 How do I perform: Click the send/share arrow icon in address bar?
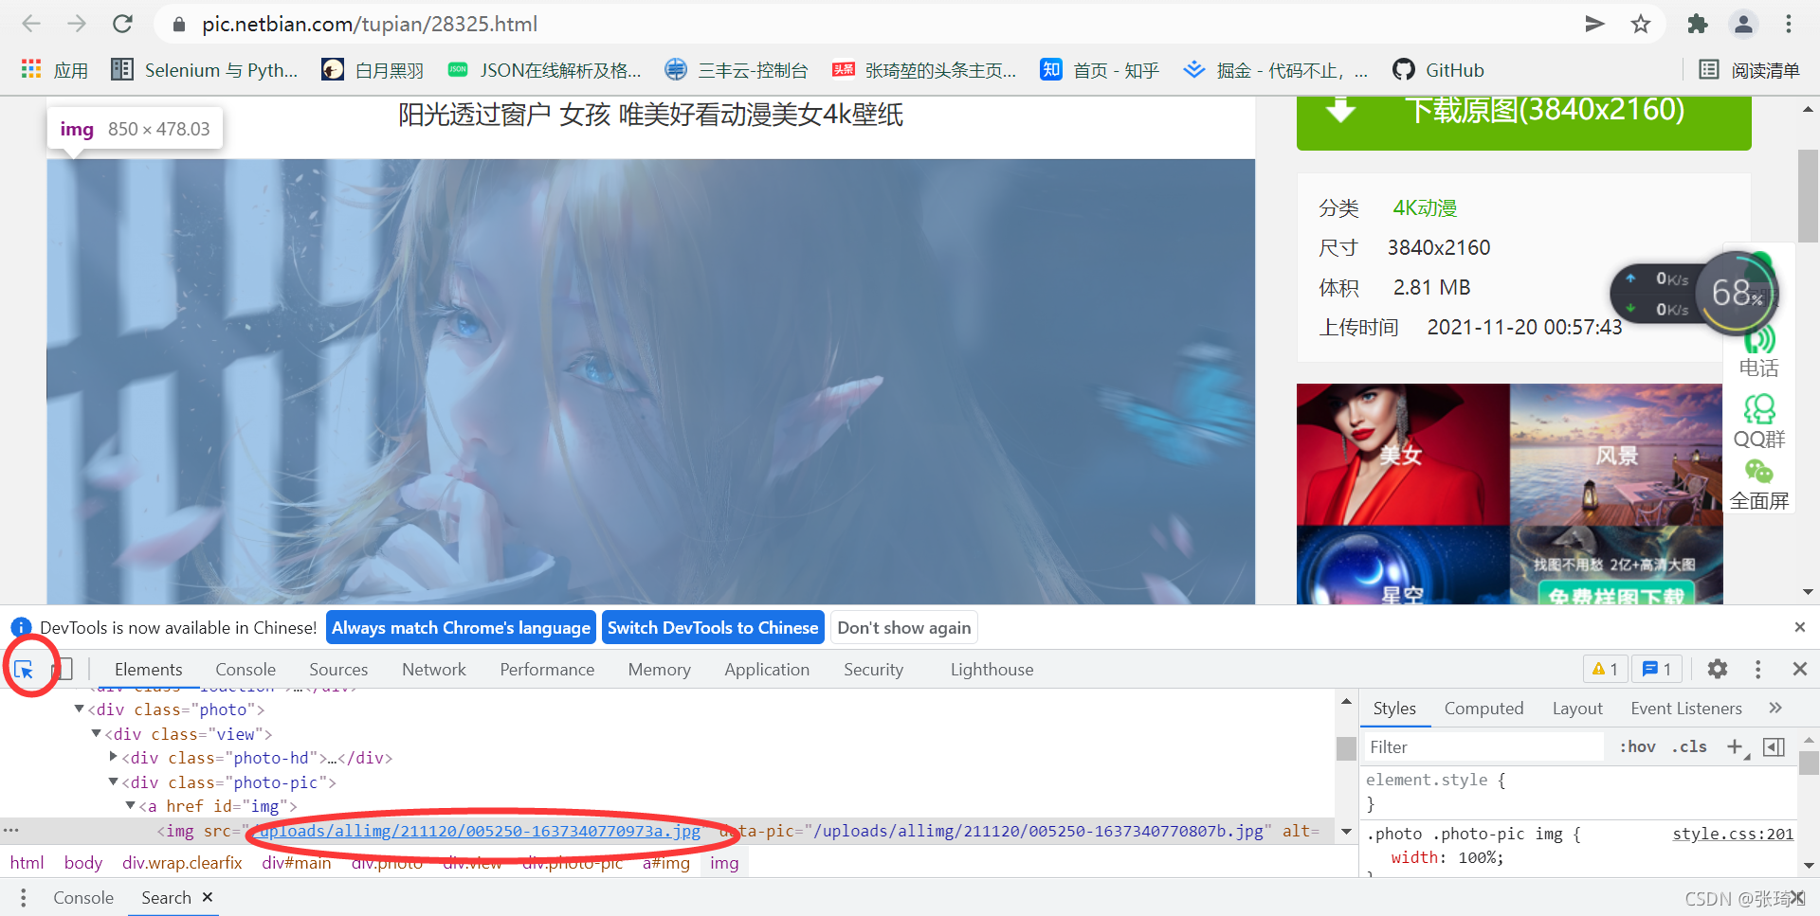(1595, 24)
